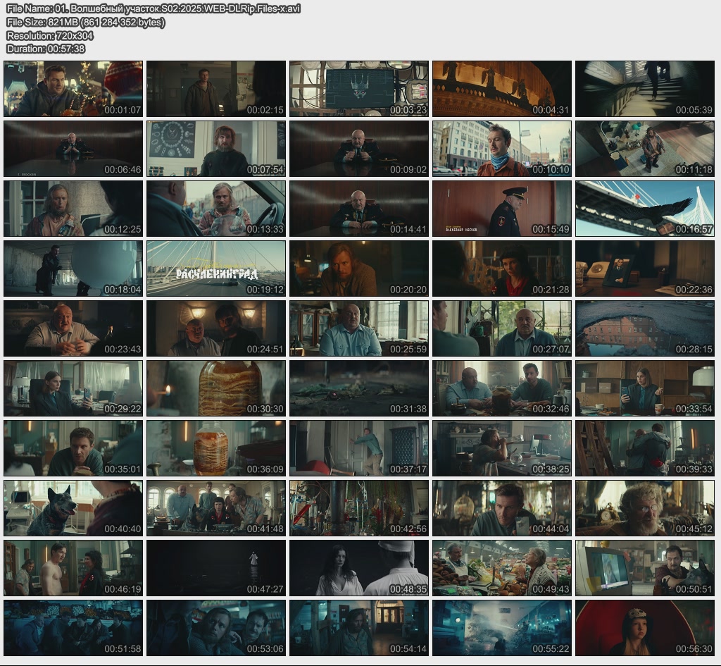This screenshot has height=666, width=721.
Task: Click the thumbnail timestamped 00:01:07
Action: tap(73, 89)
